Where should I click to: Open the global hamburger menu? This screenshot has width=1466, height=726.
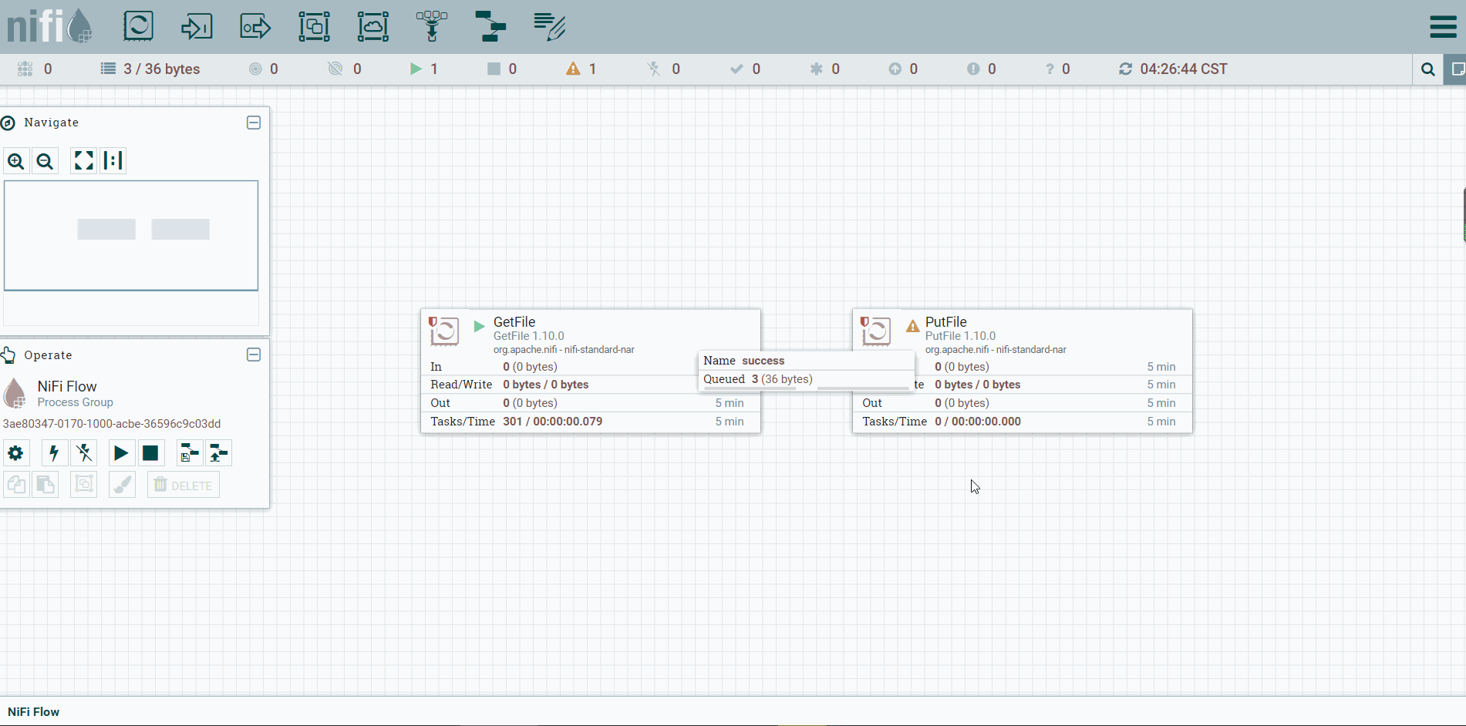1443,26
